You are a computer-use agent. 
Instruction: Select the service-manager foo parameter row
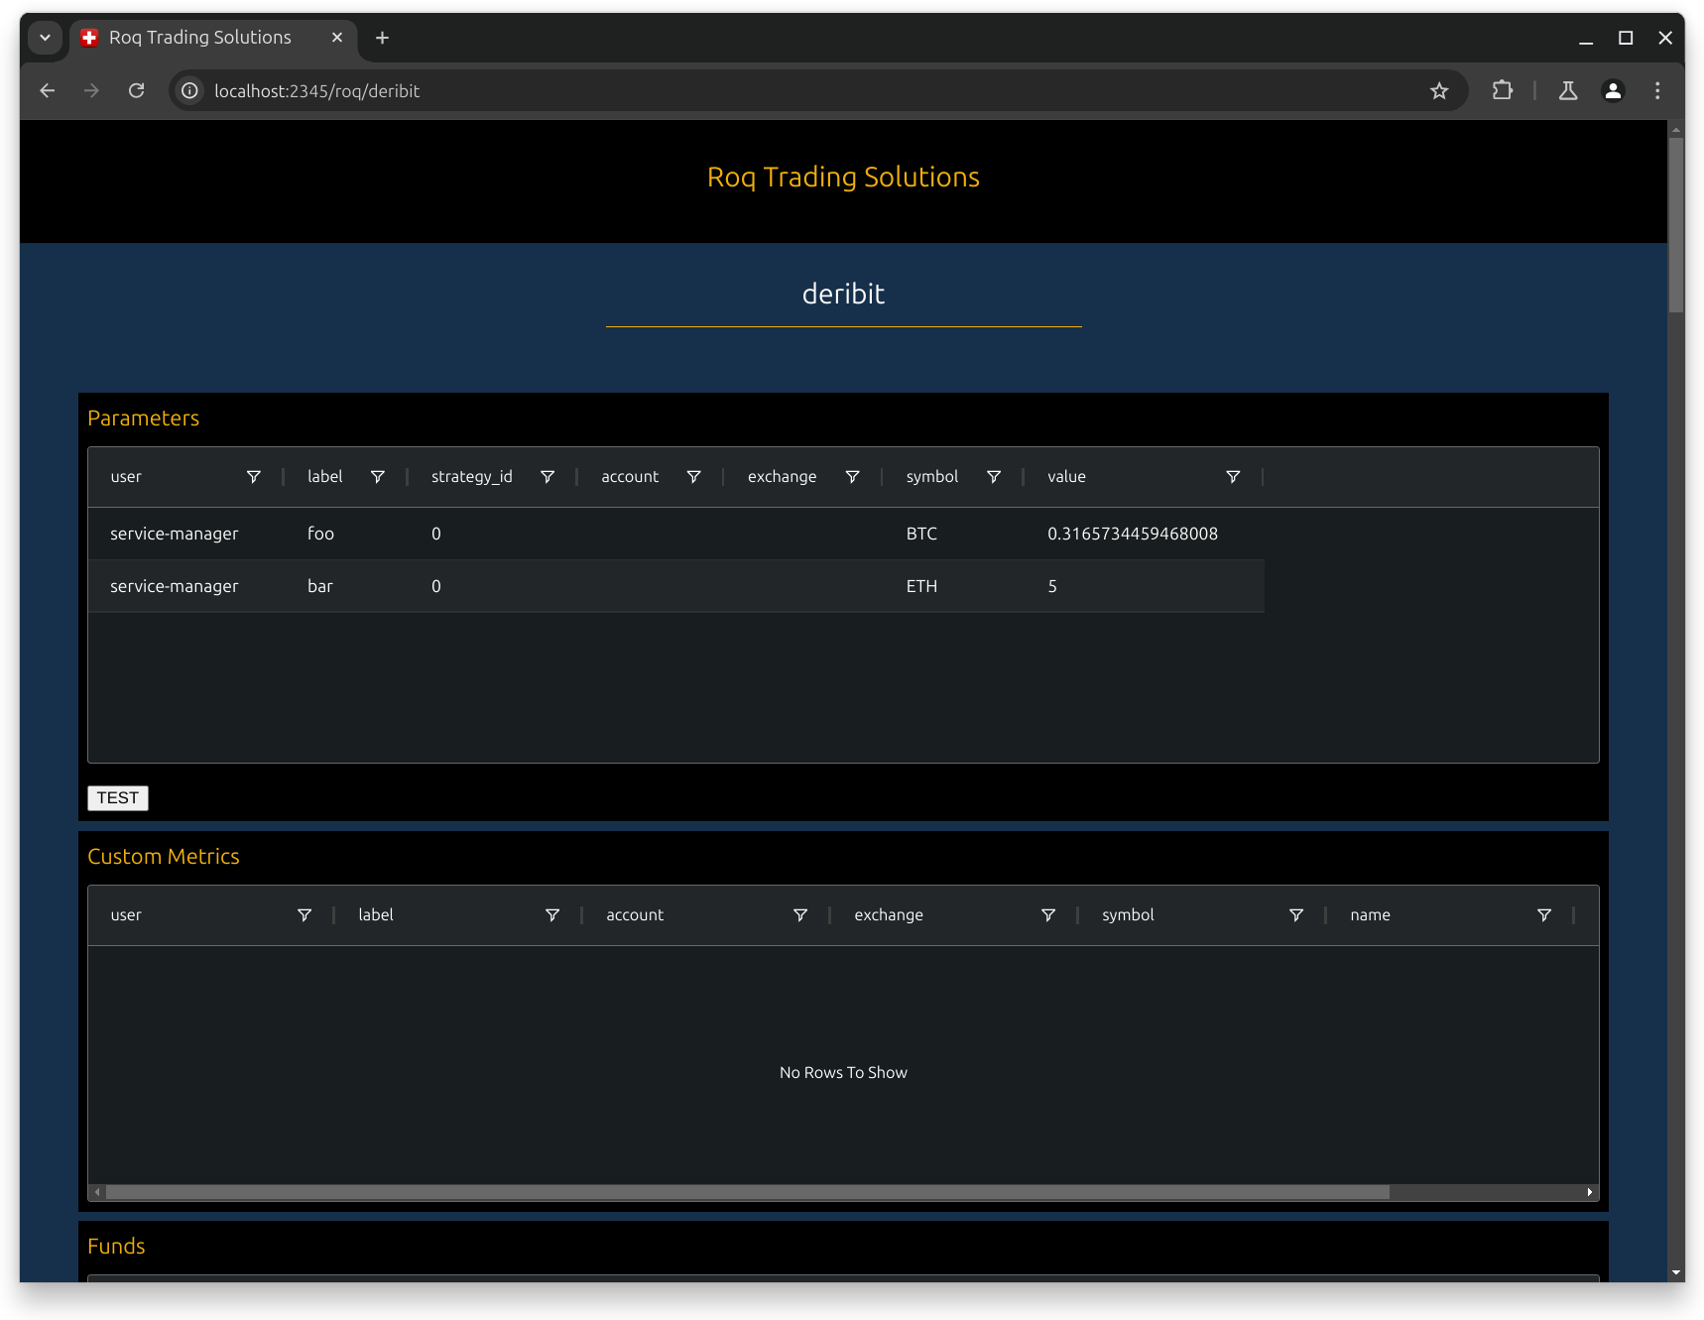pos(675,534)
